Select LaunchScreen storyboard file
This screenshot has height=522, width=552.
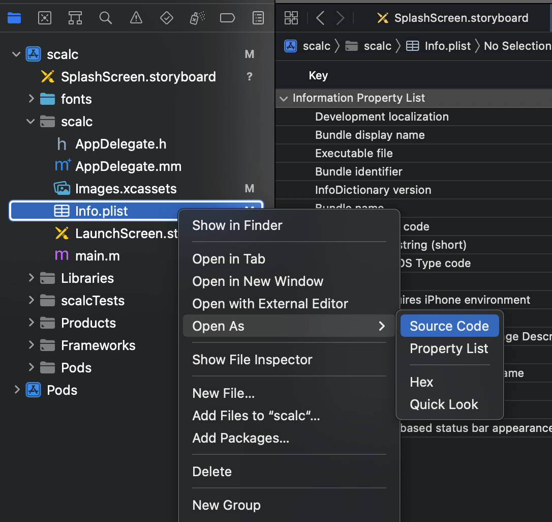117,234
